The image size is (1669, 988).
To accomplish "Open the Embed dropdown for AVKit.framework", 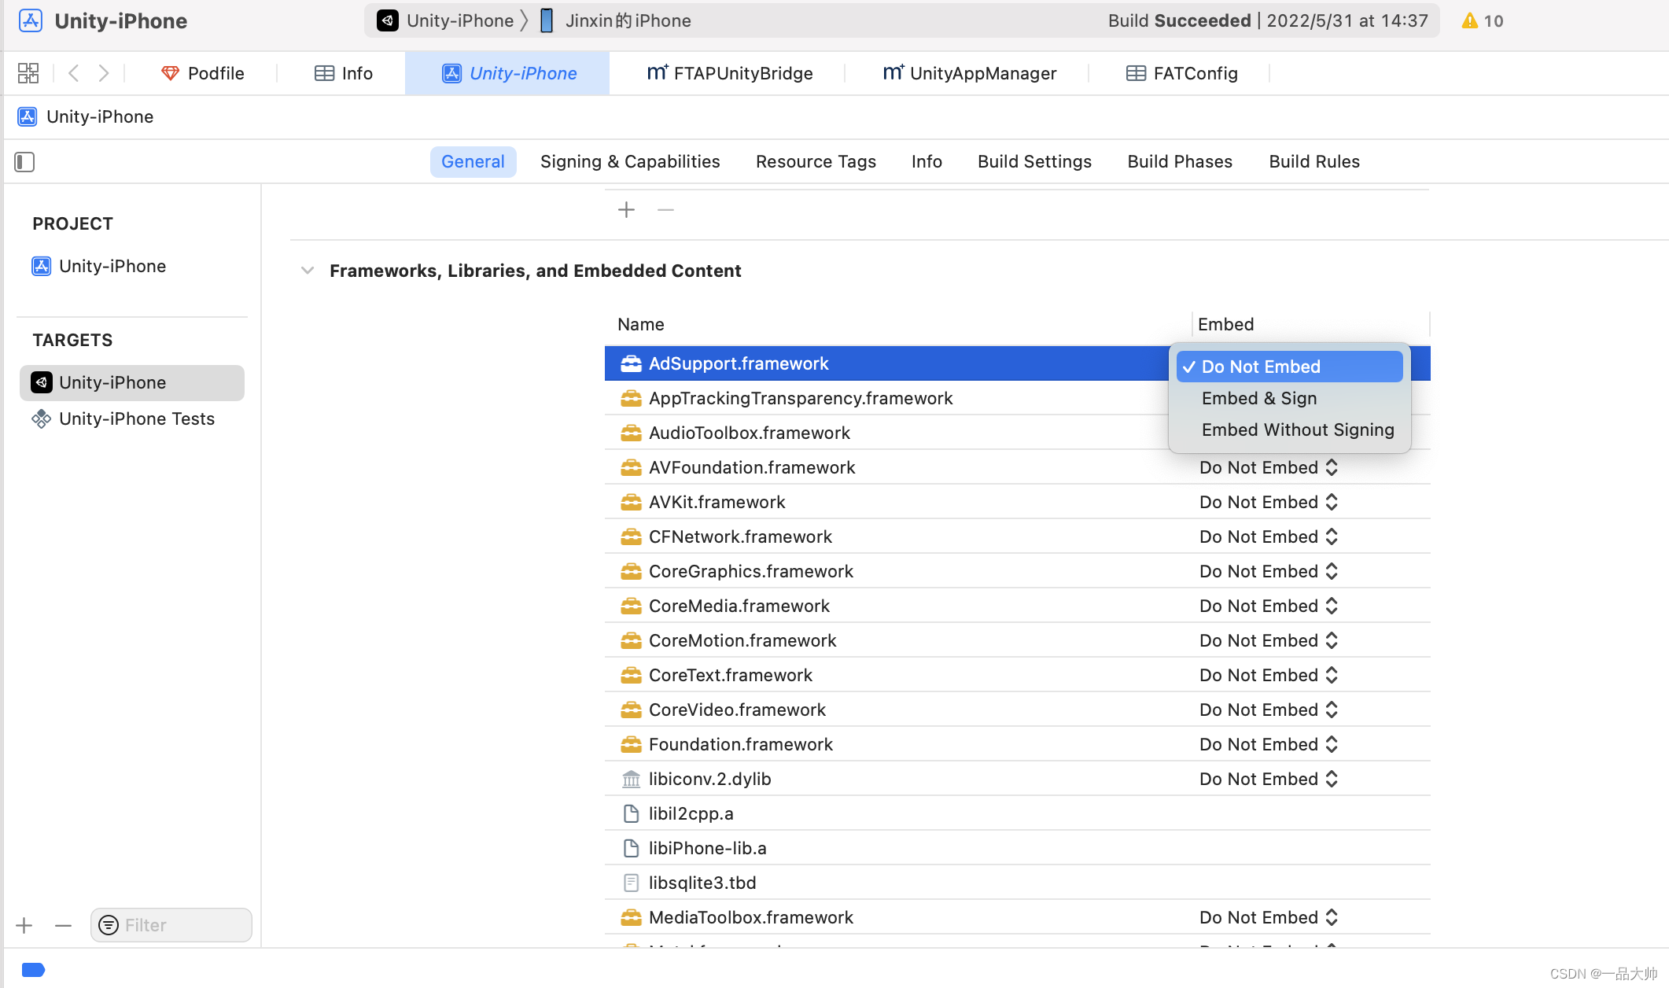I will 1268,502.
